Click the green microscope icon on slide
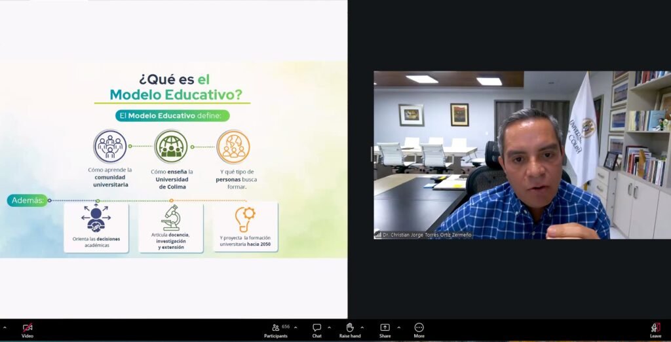671x342 pixels. [171, 218]
